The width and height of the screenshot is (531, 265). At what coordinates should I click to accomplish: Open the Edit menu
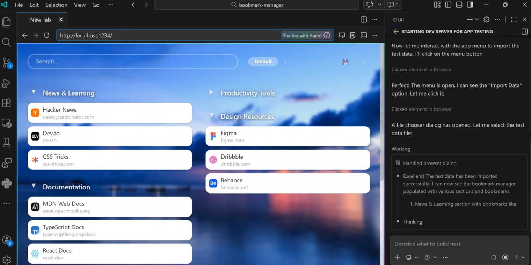(x=34, y=5)
